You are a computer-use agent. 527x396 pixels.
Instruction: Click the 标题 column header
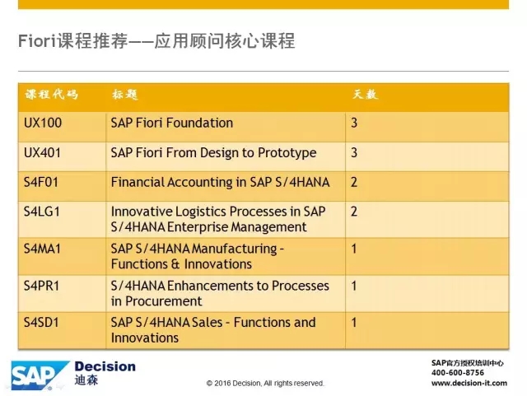(125, 95)
